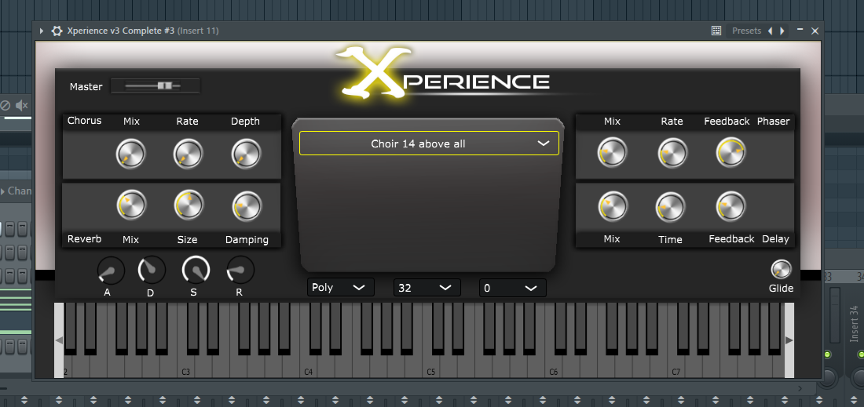Minimize the Xperience plugin window

click(x=800, y=30)
